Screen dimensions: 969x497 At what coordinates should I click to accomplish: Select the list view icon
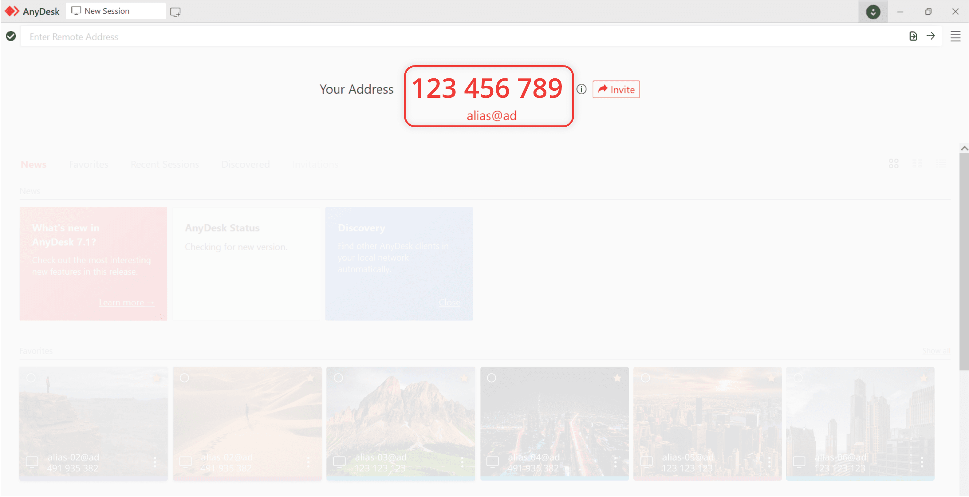tap(941, 164)
